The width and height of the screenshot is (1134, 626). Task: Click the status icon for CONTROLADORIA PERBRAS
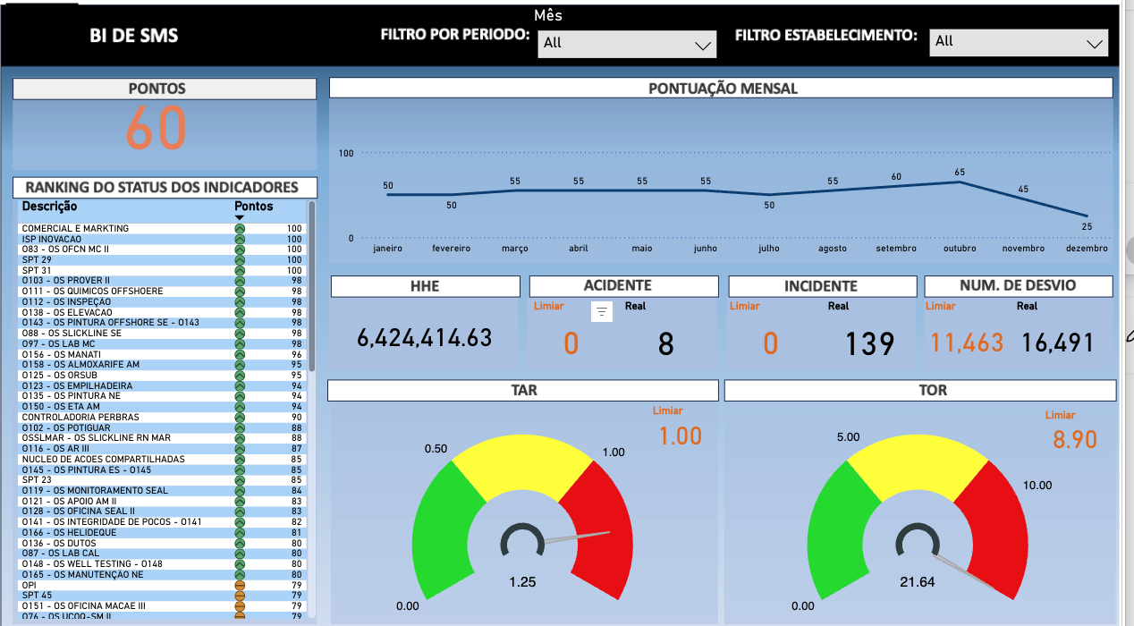(x=240, y=418)
